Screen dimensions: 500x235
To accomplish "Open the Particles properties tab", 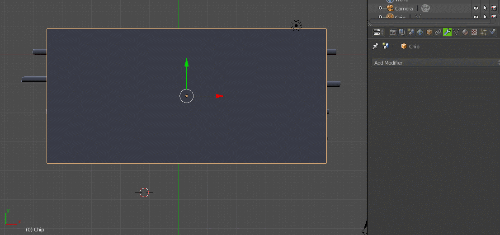I will 483,32.
